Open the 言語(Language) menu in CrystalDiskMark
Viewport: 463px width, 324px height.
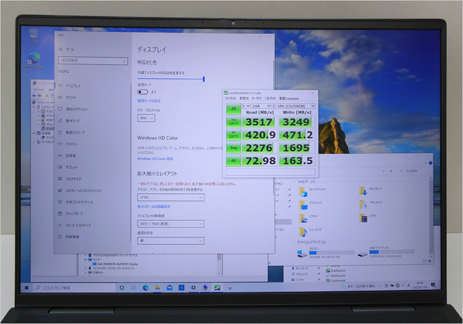289,98
